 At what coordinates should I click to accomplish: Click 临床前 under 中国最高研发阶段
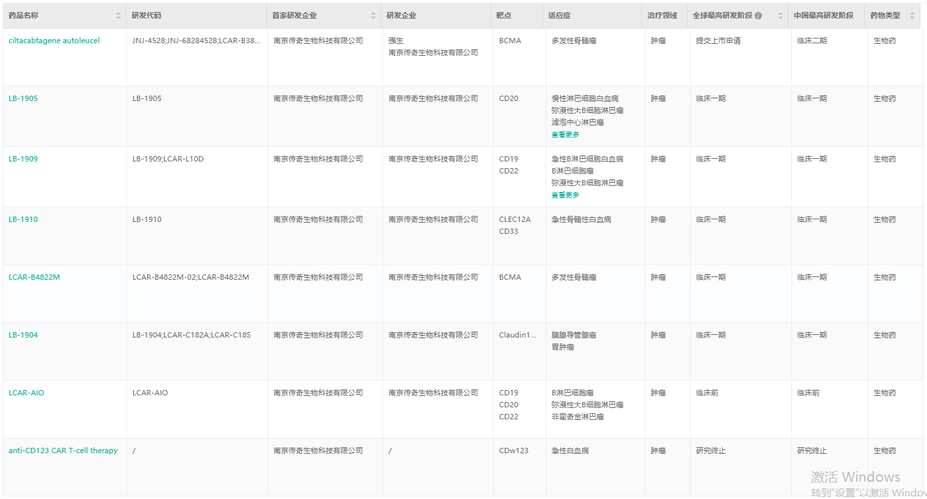click(x=809, y=393)
